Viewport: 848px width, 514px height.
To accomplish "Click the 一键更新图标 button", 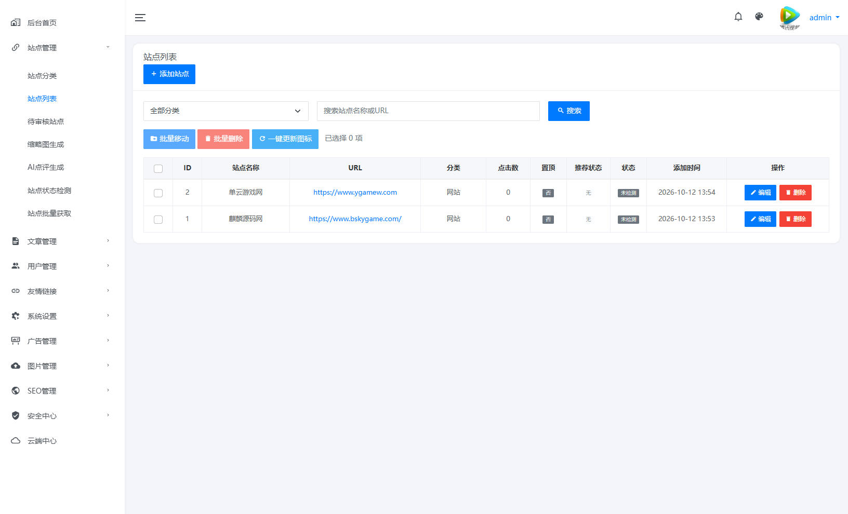I will (285, 139).
